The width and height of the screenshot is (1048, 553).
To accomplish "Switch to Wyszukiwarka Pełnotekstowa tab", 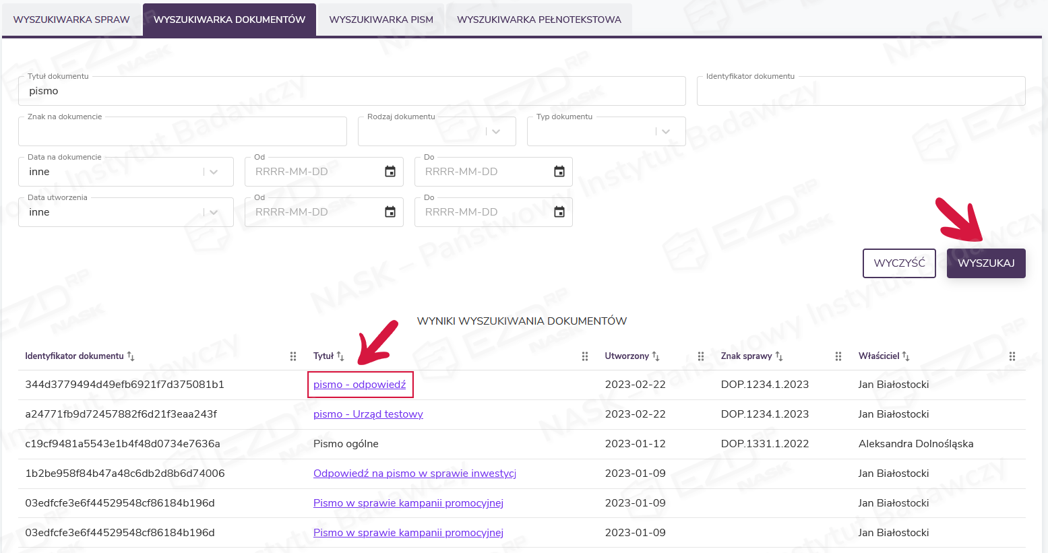I will [539, 20].
